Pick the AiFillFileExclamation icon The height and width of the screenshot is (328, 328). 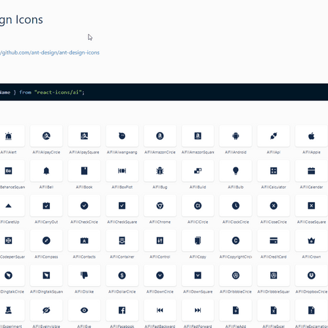[312, 310]
